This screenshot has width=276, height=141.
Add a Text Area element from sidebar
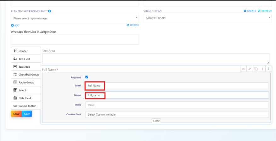coord(26,67)
